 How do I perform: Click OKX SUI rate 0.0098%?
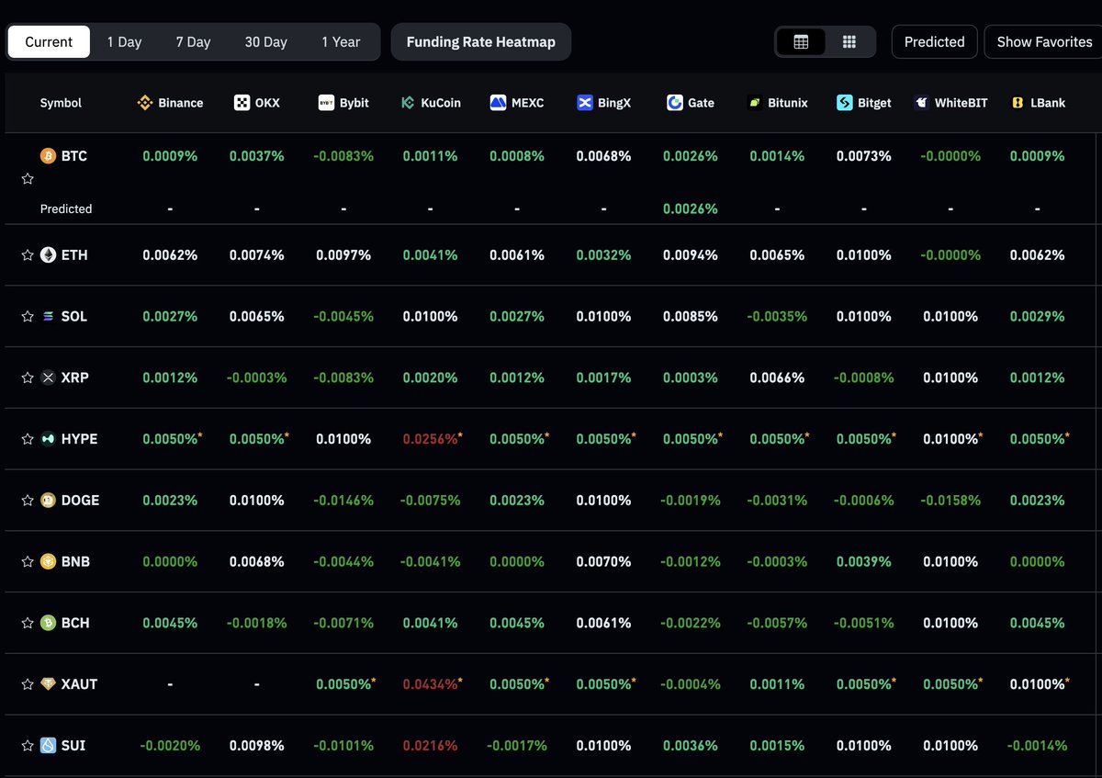point(256,746)
